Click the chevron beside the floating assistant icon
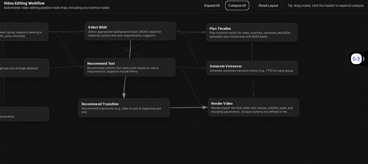 pos(364,59)
